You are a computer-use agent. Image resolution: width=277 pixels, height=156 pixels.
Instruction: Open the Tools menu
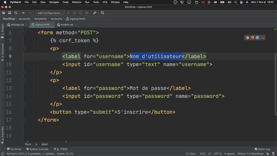coord(96,2)
